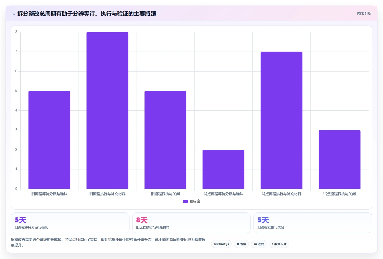
Task: Click the chart title 拆分整改总周期
Action: tap(87, 14)
